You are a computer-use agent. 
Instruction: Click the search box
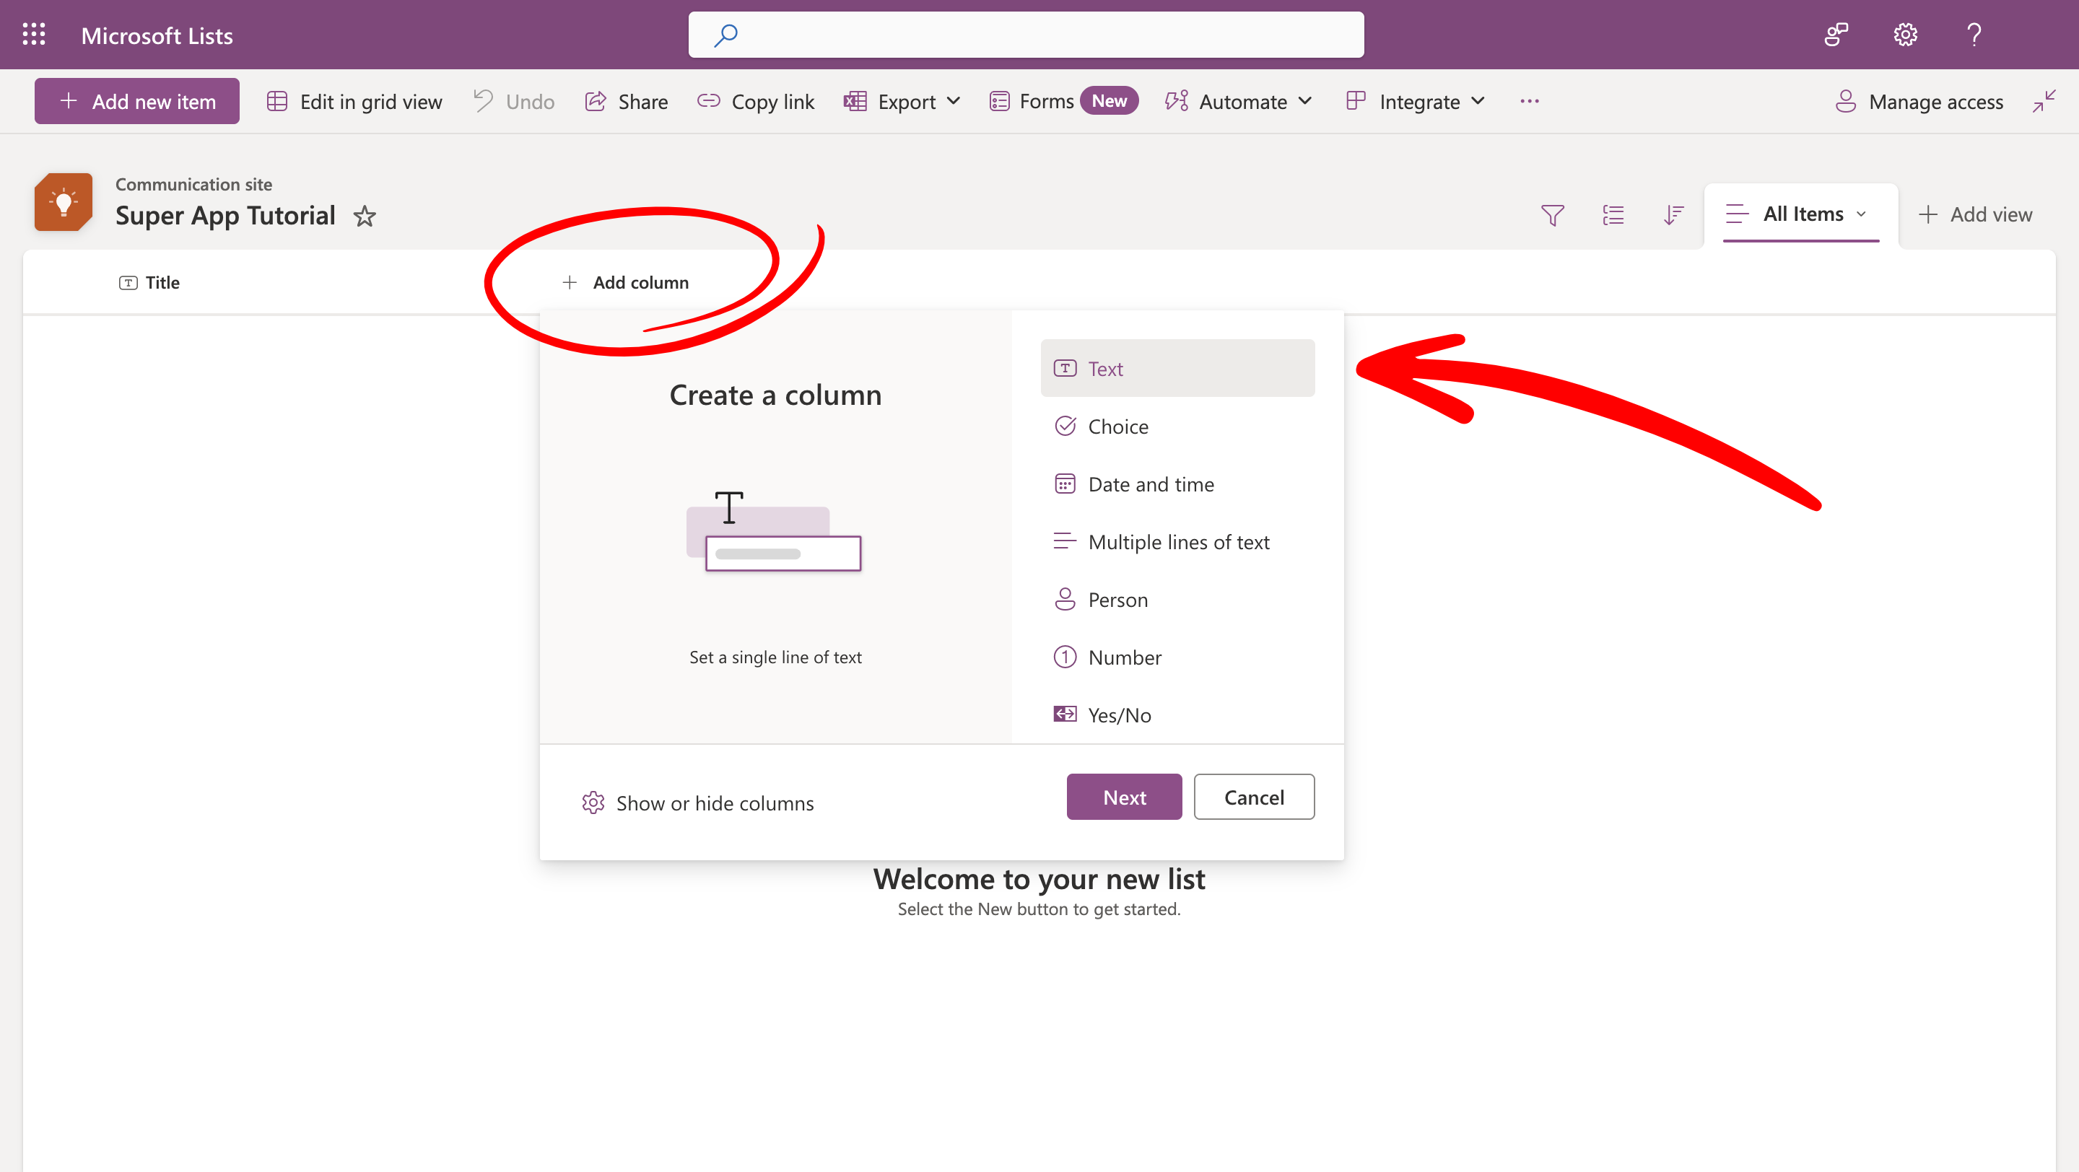(1026, 34)
